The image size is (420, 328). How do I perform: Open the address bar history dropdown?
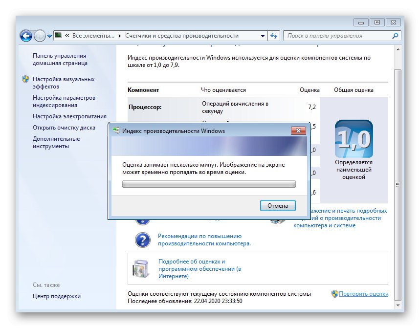coord(262,36)
